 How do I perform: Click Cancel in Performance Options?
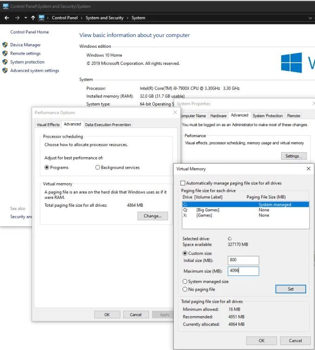136,314
